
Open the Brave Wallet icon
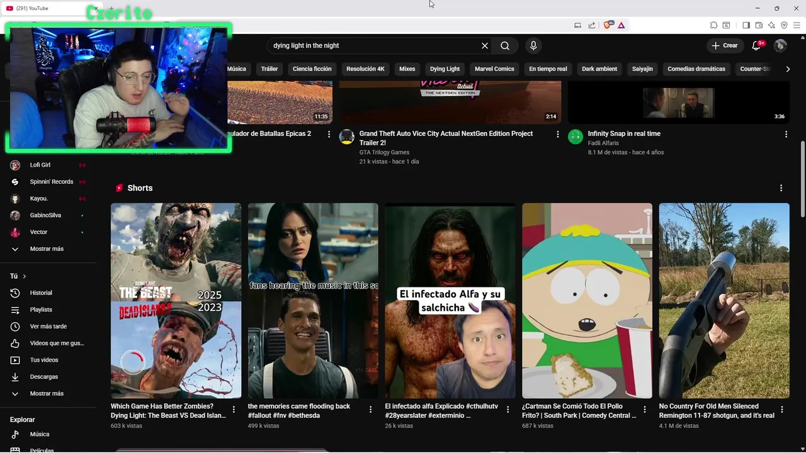[x=759, y=25]
